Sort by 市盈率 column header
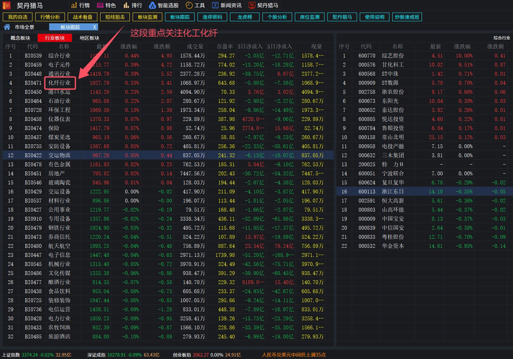 tap(225, 46)
